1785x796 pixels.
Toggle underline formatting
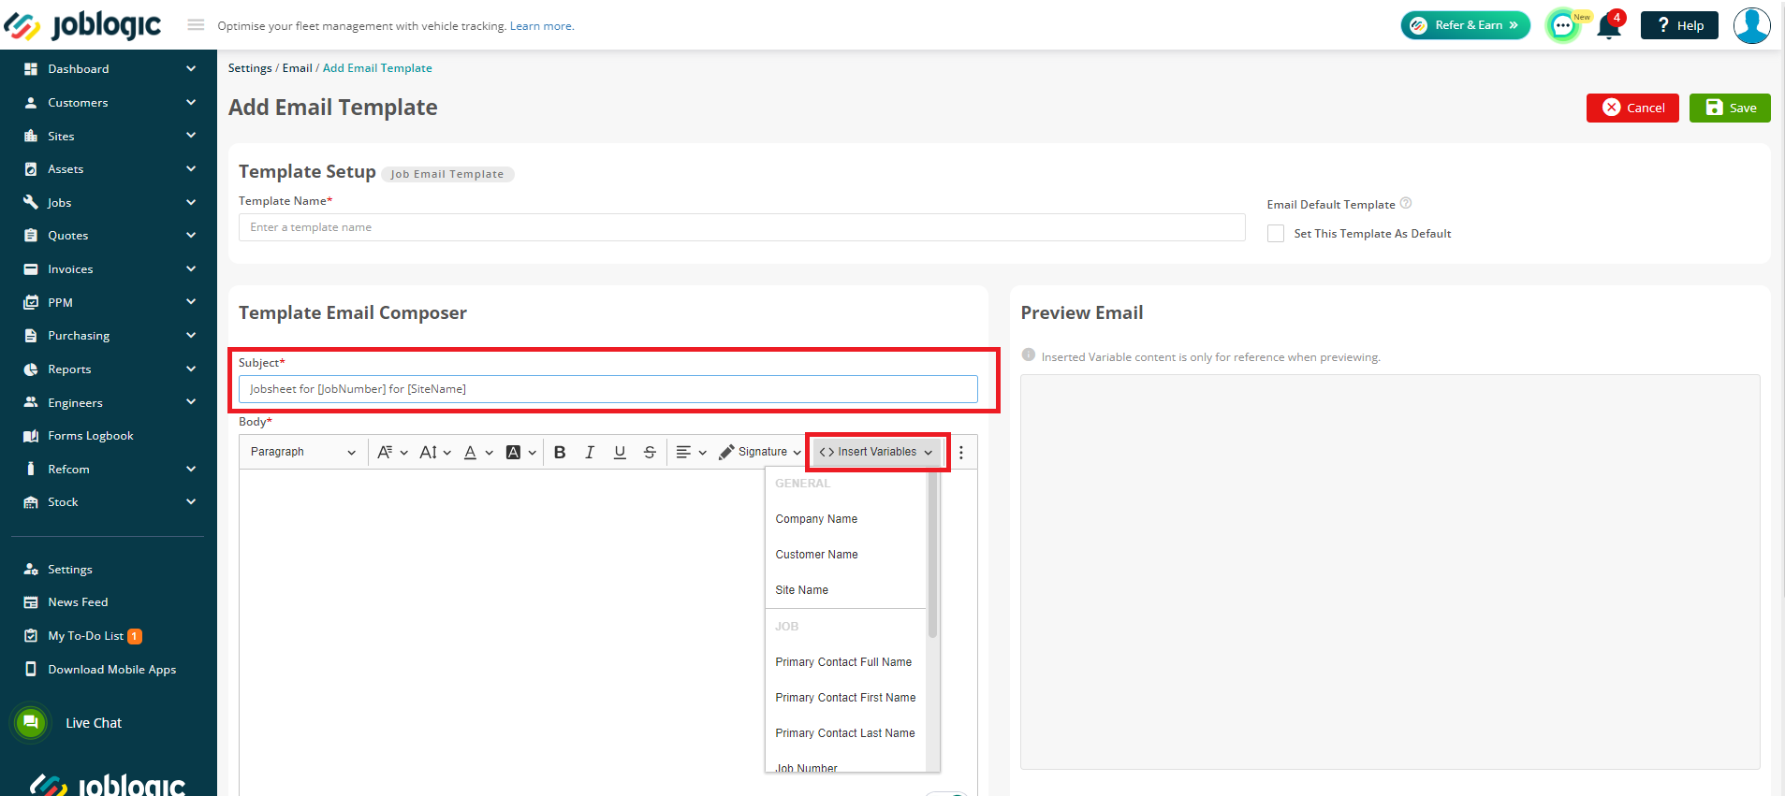point(620,452)
